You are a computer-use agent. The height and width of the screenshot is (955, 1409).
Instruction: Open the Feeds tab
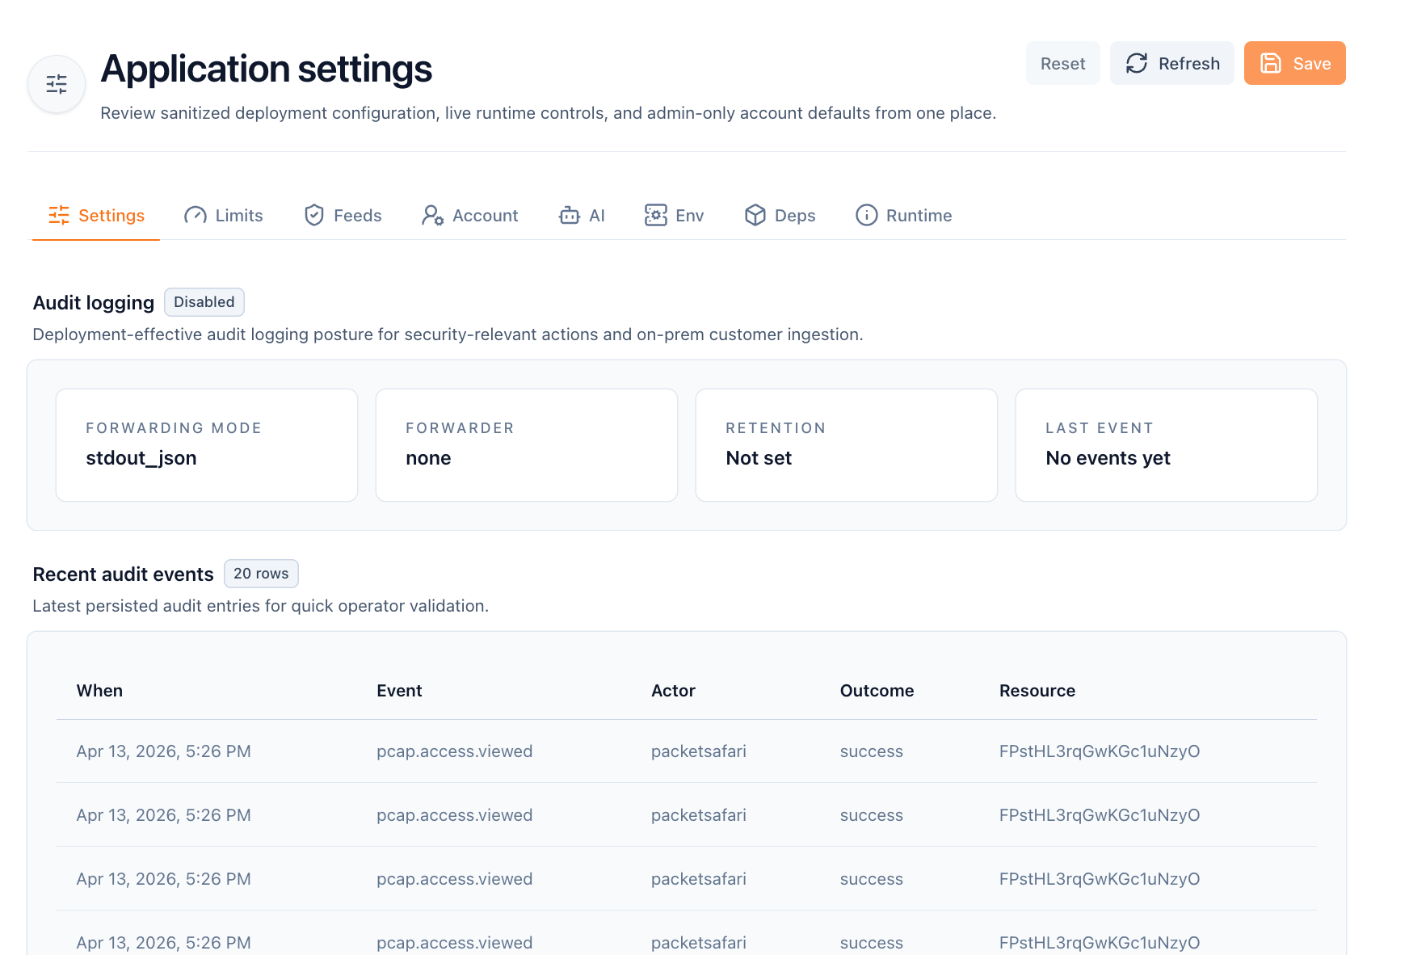coord(343,216)
